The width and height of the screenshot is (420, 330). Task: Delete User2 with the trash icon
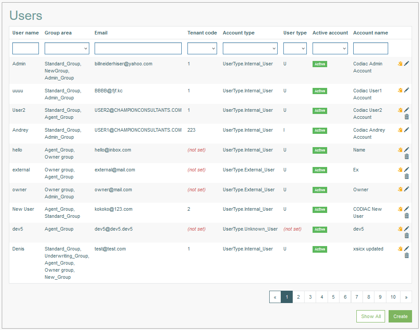[x=407, y=117]
